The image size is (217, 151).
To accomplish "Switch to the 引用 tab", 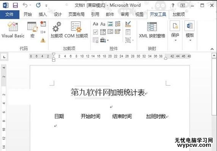I will (95, 14).
